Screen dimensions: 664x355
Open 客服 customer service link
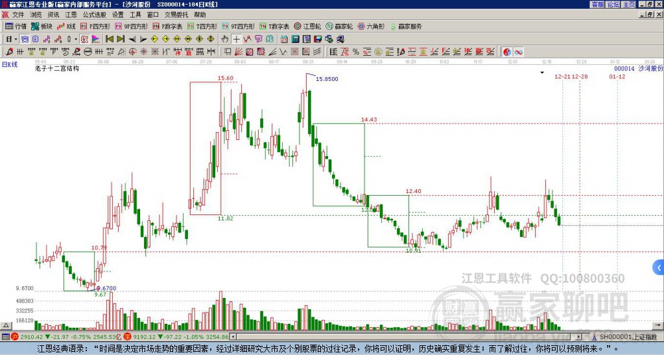(597, 5)
